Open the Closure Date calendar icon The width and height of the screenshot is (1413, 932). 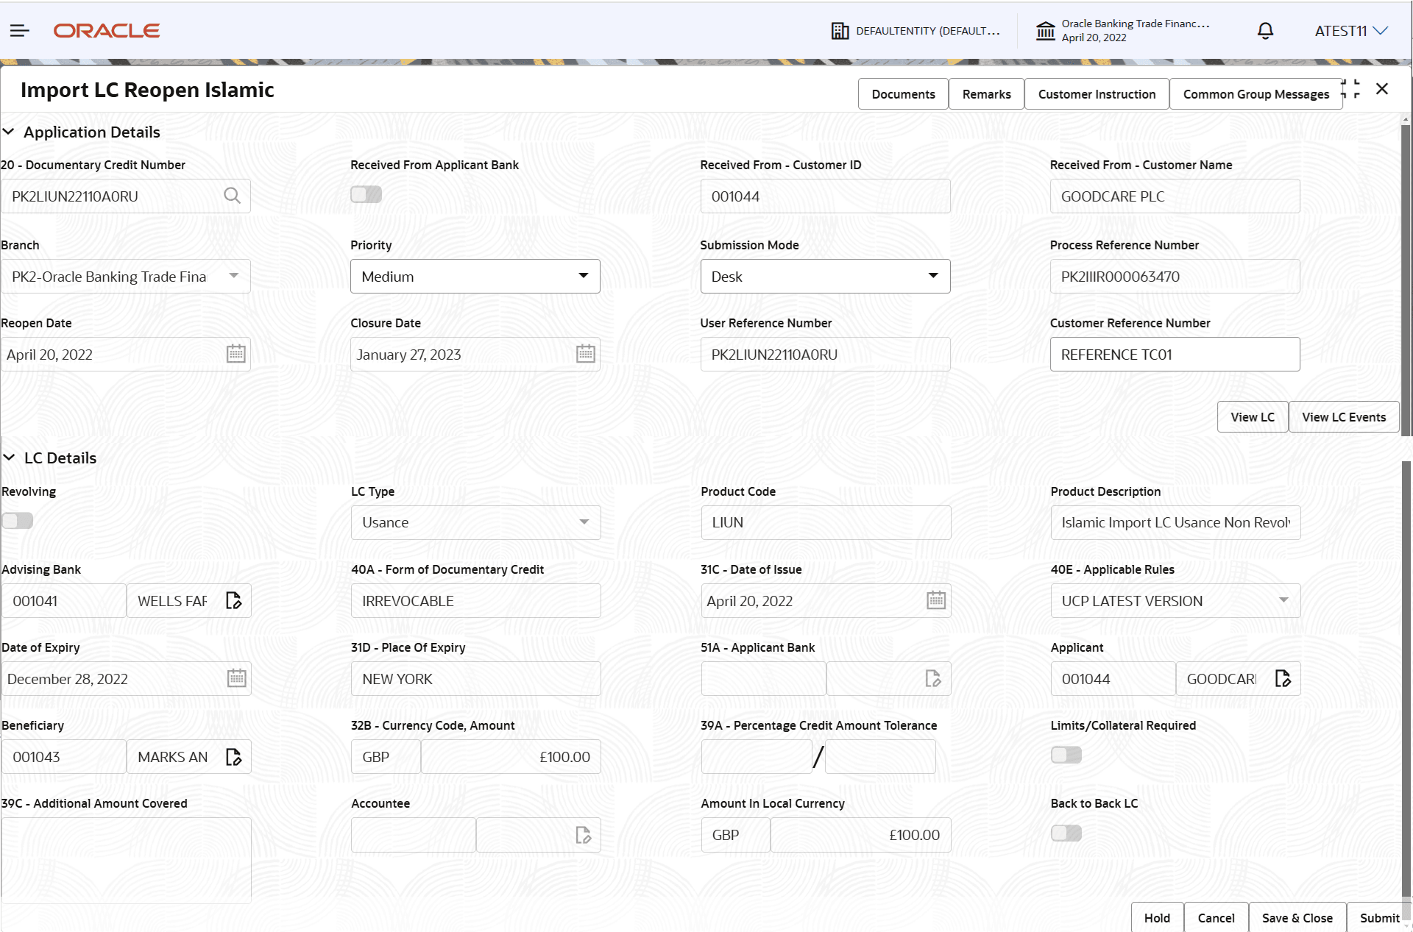tap(585, 354)
